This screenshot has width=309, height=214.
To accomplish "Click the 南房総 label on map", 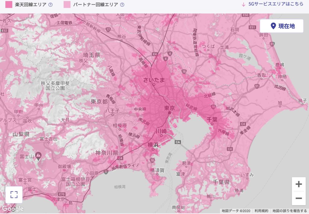I will point(178,207).
